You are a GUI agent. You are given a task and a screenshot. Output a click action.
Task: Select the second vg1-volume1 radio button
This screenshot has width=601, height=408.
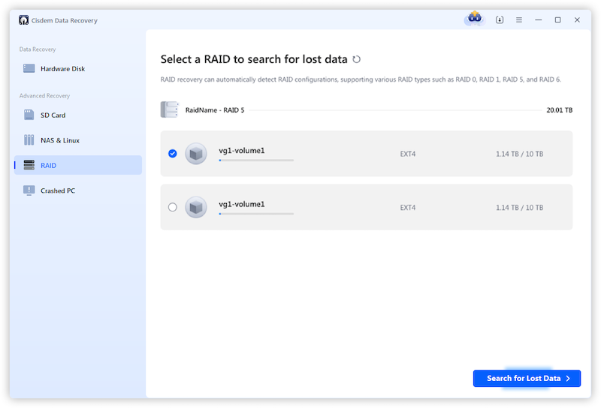[x=173, y=207]
